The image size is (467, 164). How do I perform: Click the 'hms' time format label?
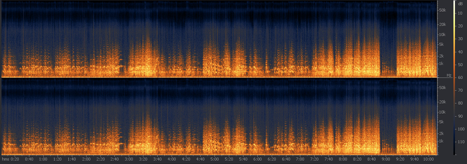click(5, 159)
